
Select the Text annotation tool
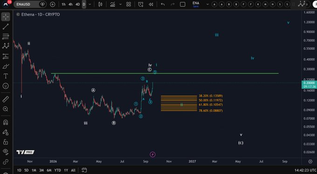tap(6, 76)
